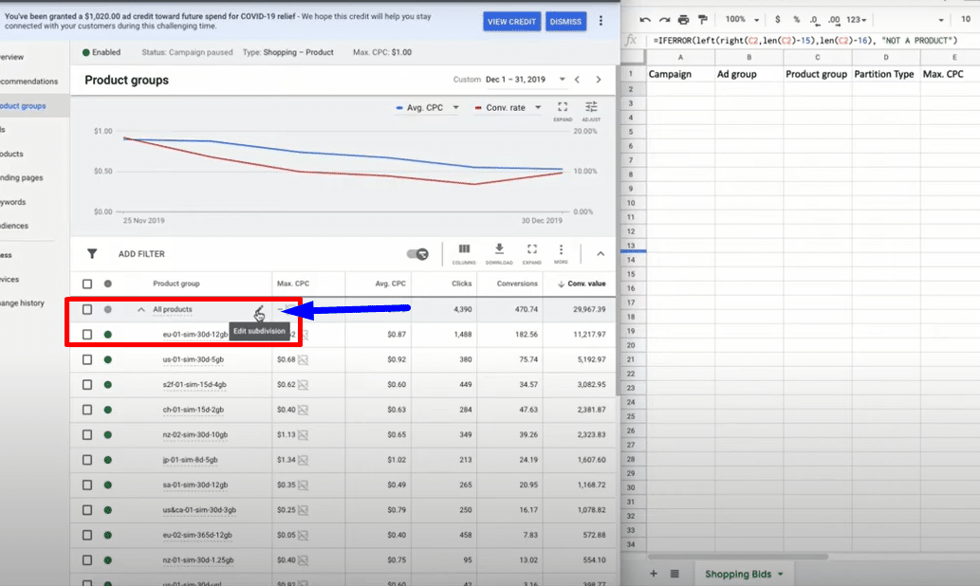
Task: Open the nz-02-sim-30d-10gb product group link
Action: point(195,435)
